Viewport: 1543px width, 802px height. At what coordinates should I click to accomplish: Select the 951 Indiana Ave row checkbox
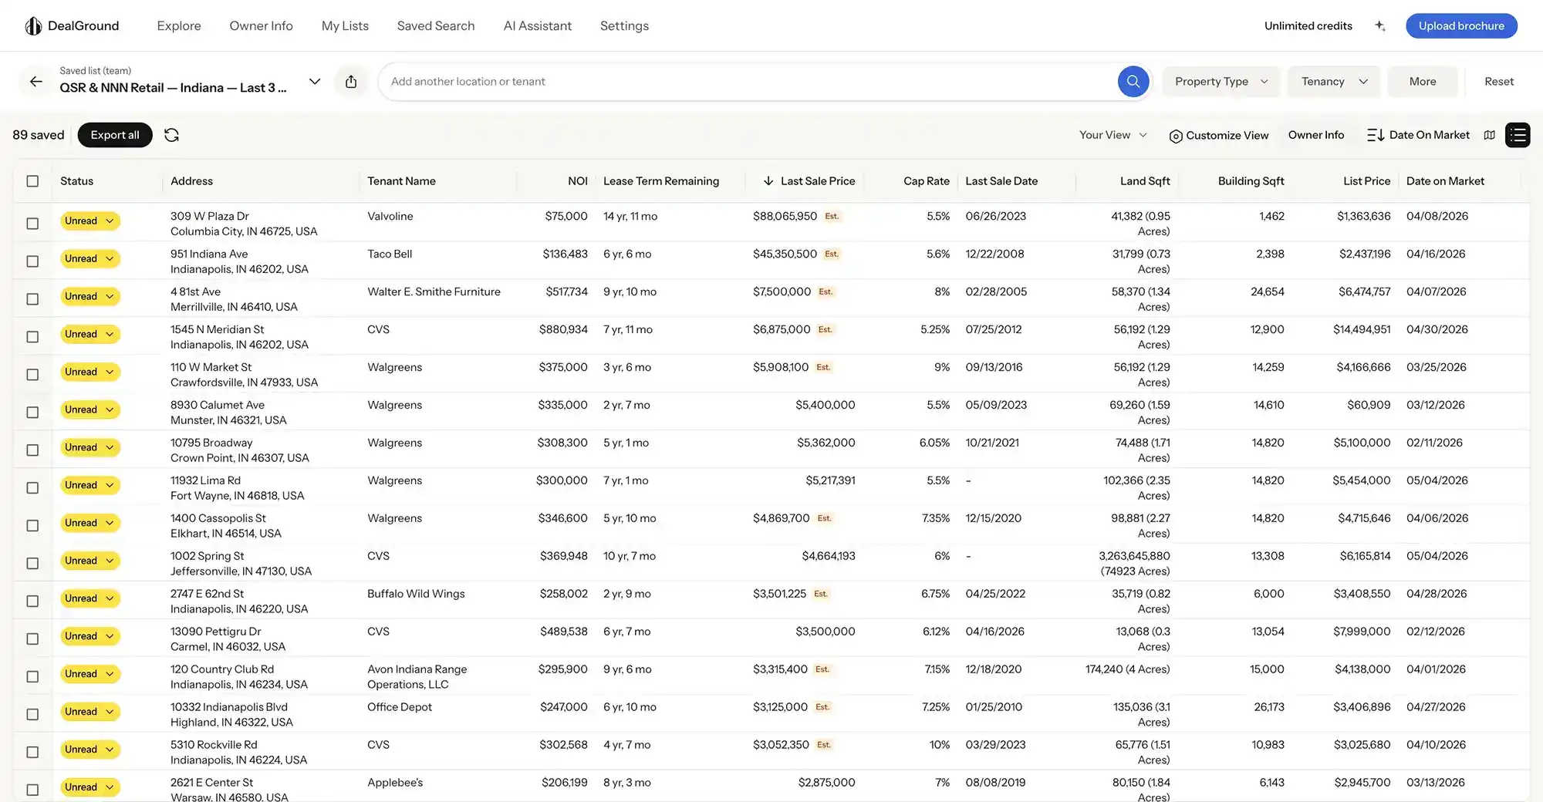pos(32,261)
